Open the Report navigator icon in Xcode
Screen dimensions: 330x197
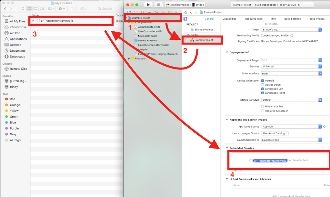[x=176, y=12]
